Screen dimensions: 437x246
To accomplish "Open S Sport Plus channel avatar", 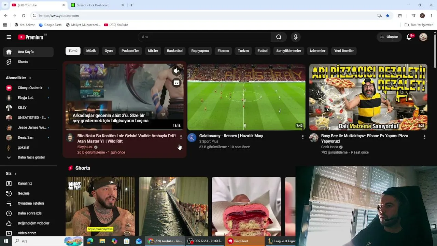I will (x=192, y=138).
